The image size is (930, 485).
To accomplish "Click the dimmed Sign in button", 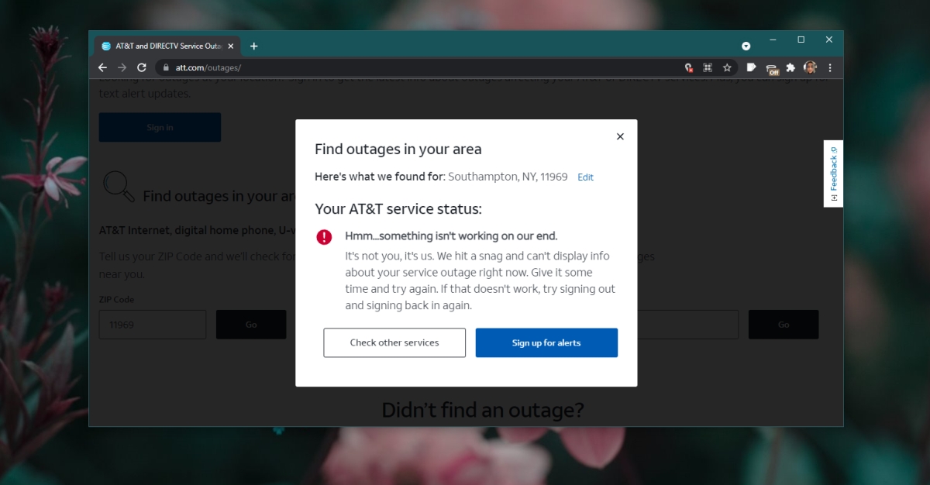I will [x=160, y=127].
